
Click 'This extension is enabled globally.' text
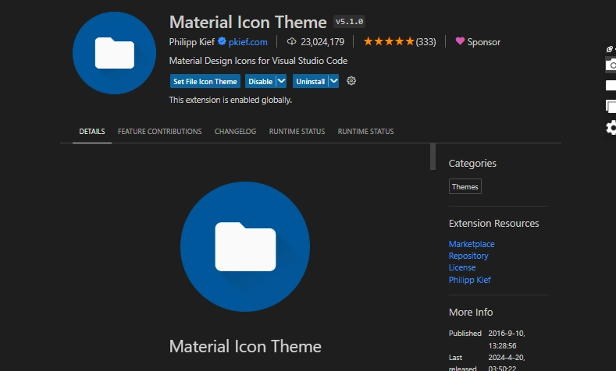coord(230,100)
